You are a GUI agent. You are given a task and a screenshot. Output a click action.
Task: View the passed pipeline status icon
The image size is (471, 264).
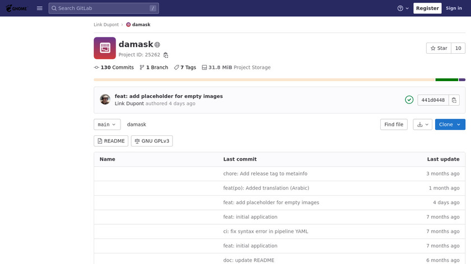click(409, 100)
